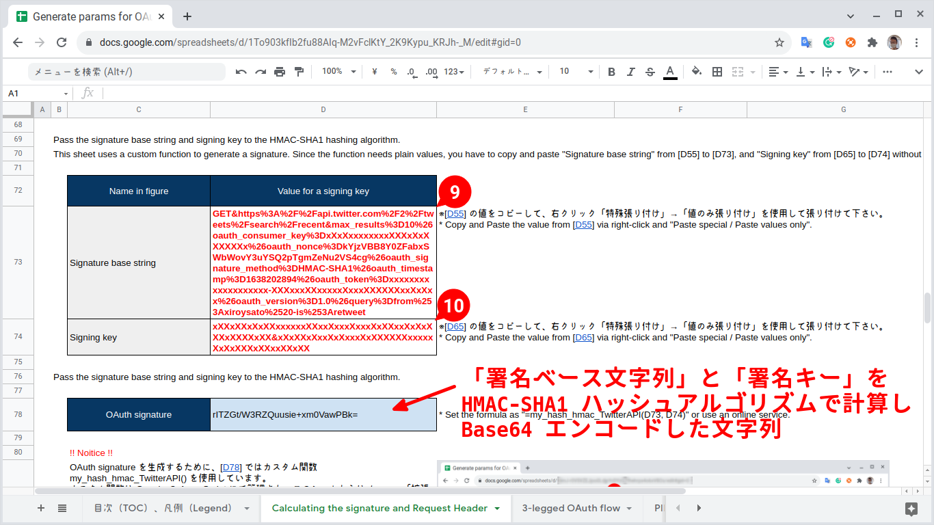
Task: Select the Print icon in the toolbar
Action: tap(280, 71)
